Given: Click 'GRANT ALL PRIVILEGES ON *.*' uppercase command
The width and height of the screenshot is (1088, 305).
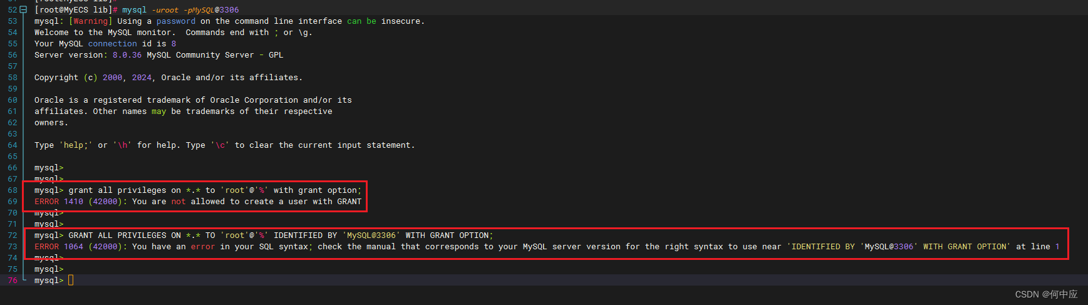Looking at the screenshot, I should (281, 235).
